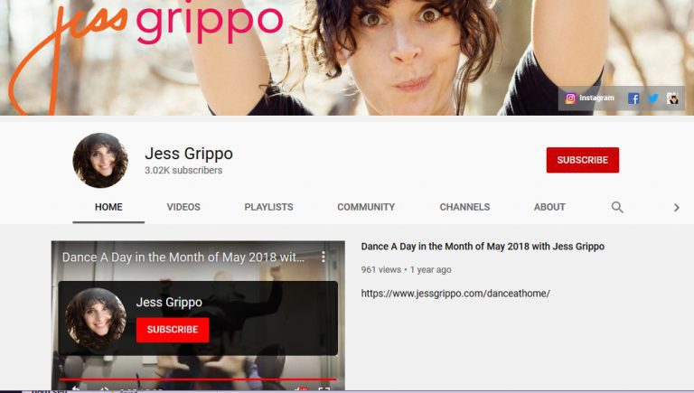Screen dimensions: 694x393
Task: Click the small profile photo icon in banner
Action: (672, 98)
